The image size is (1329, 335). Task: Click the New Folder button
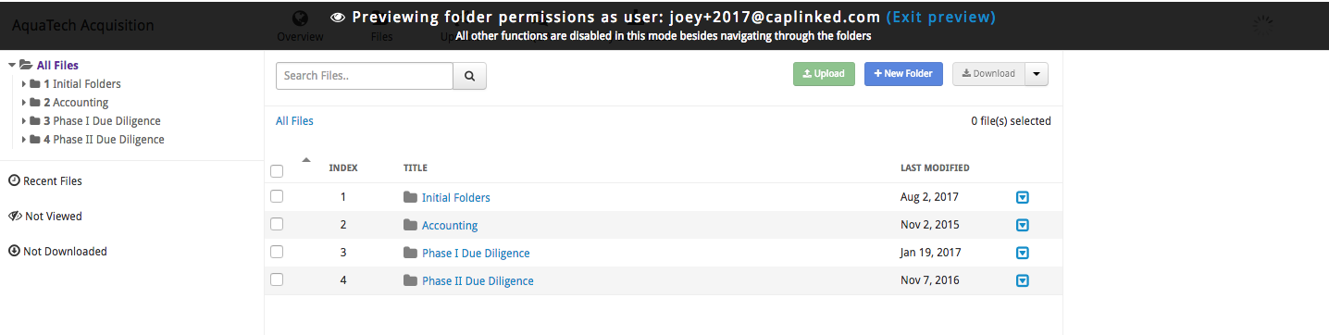(903, 74)
